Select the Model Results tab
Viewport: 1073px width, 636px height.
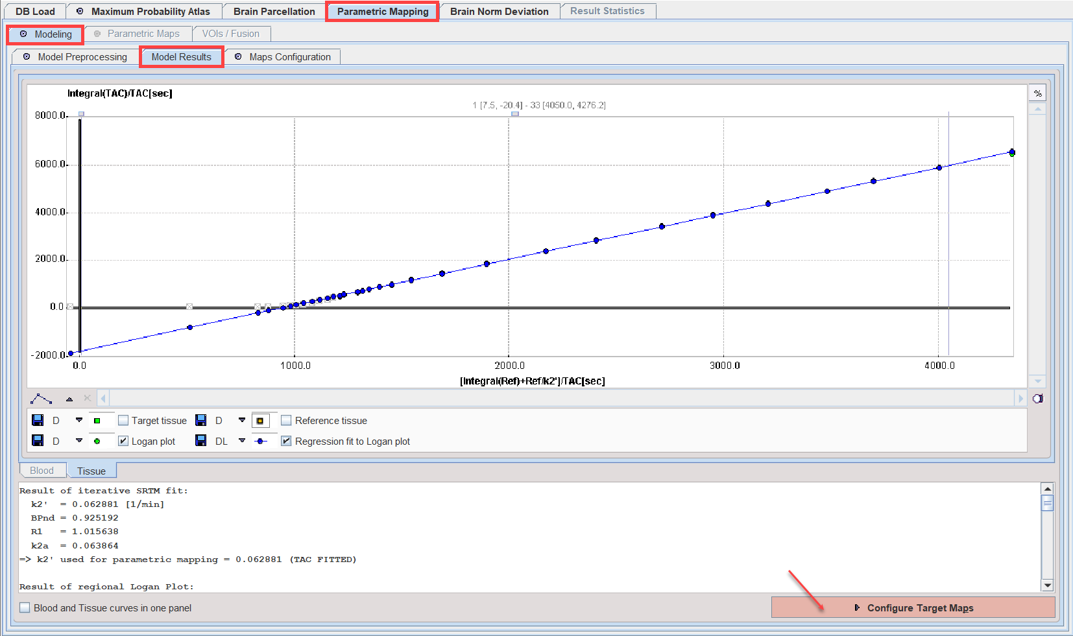(181, 57)
